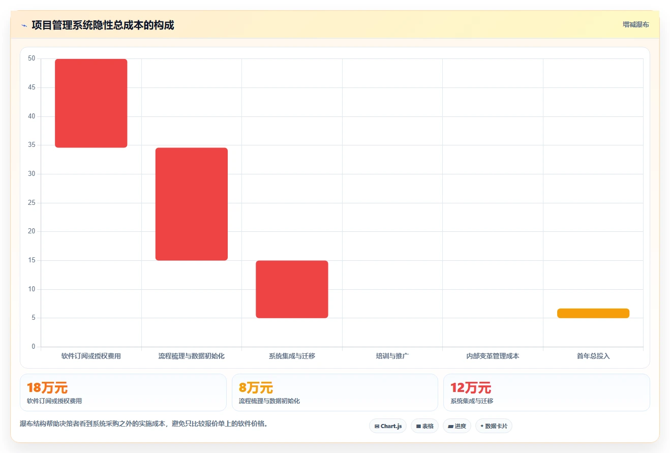Image resolution: width=670 pixels, height=453 pixels.
Task: Click axis label 系统集成与迁移 under chart
Action: [292, 356]
